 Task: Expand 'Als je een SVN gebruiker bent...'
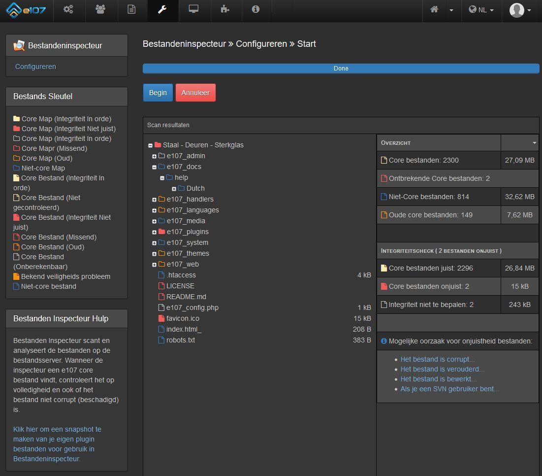(x=450, y=389)
